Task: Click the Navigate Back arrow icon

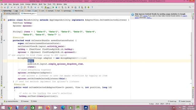Action: [35, 7]
